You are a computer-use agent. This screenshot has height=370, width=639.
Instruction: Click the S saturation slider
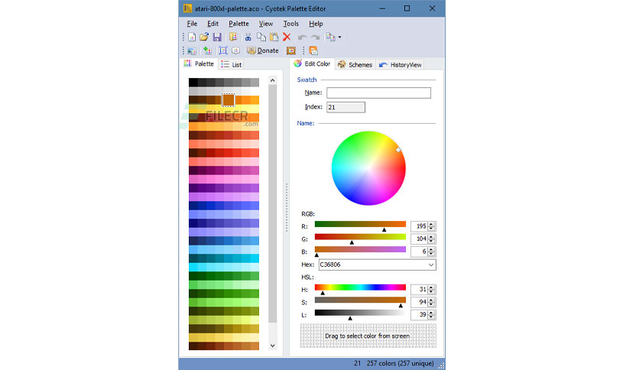pos(360,301)
